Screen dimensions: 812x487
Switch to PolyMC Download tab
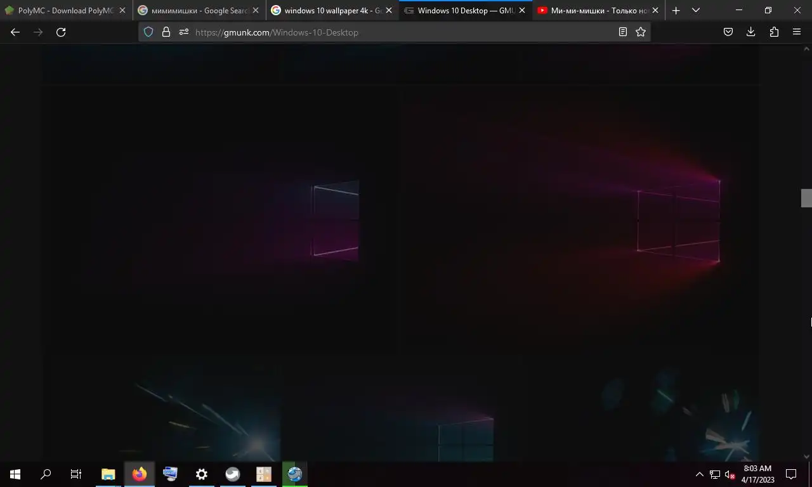(66, 11)
